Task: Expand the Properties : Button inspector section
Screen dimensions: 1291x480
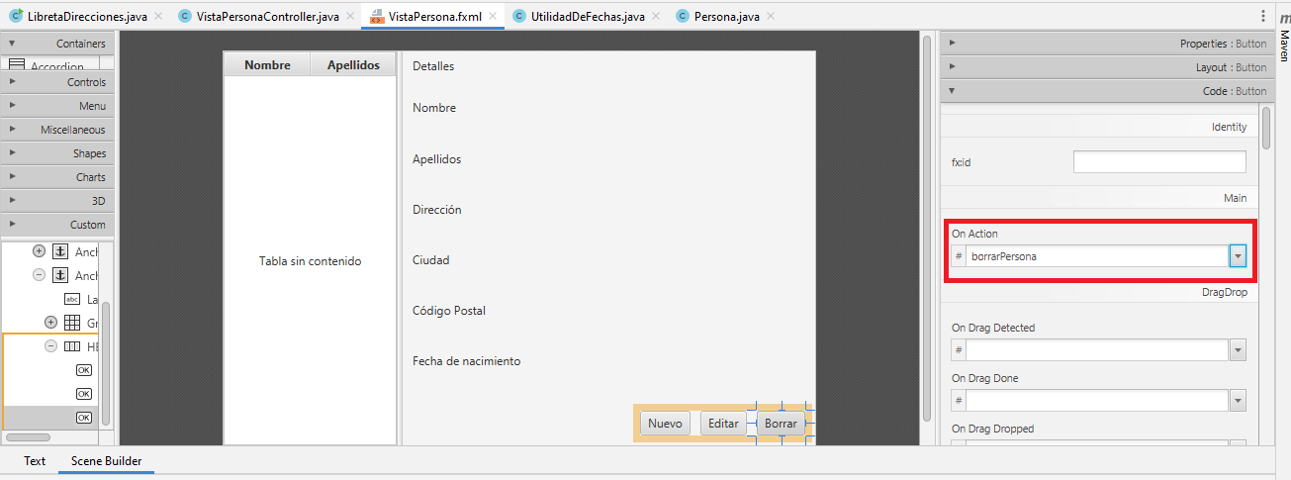Action: pos(1105,44)
